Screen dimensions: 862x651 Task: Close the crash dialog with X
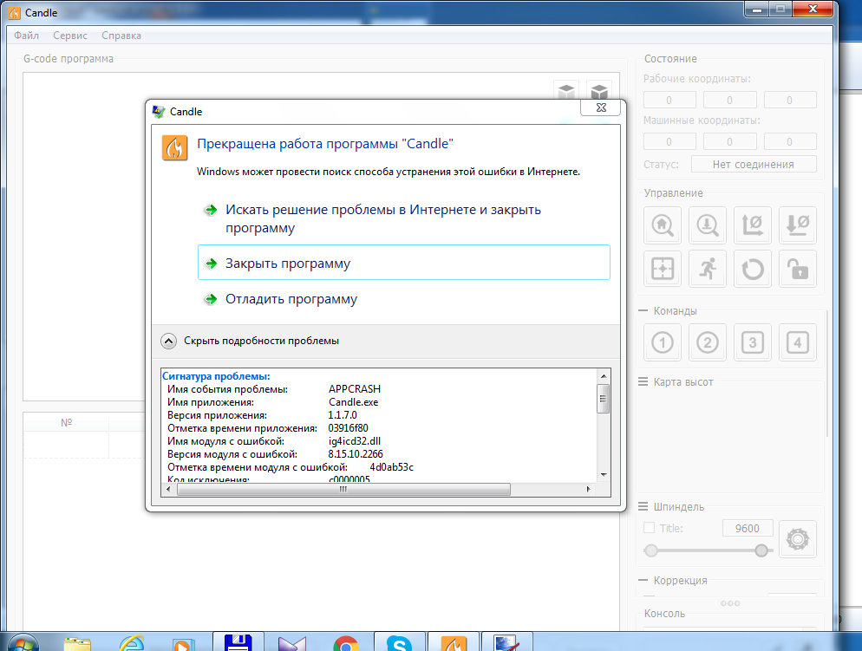click(x=601, y=107)
